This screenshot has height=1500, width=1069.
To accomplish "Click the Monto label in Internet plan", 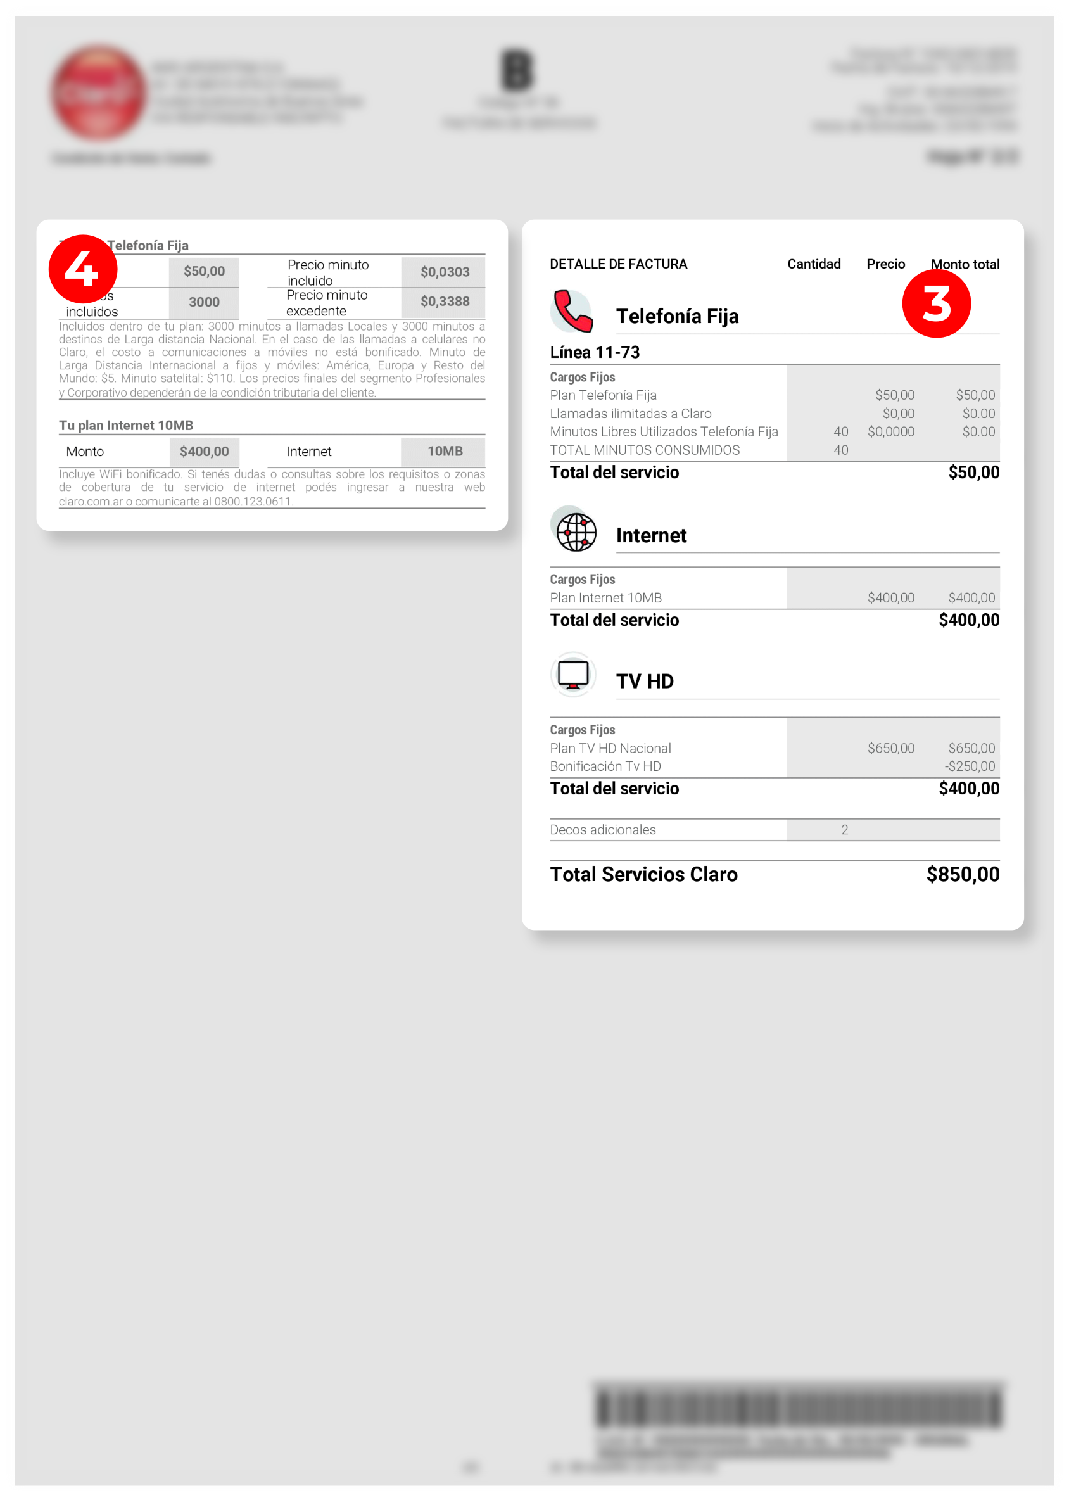I will (85, 452).
